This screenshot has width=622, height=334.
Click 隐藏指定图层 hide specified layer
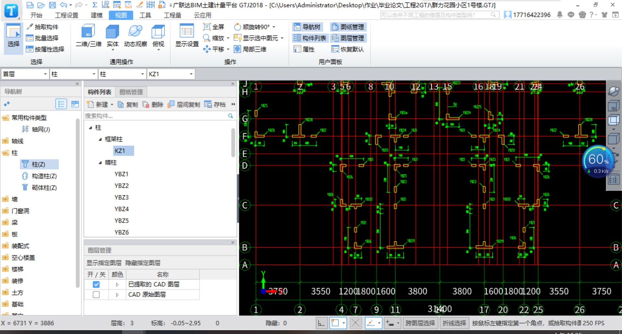[x=143, y=263]
